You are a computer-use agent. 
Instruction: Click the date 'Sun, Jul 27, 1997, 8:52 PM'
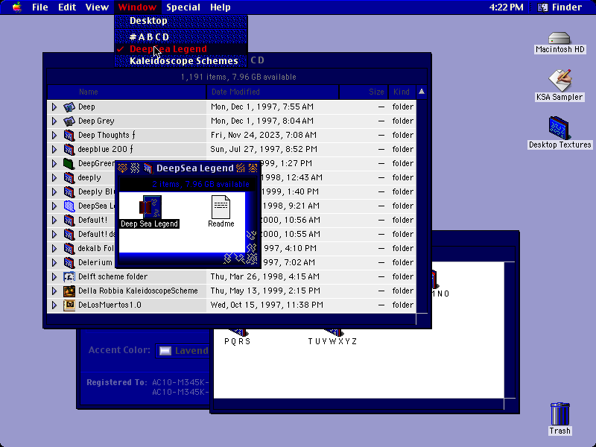pyautogui.click(x=264, y=150)
